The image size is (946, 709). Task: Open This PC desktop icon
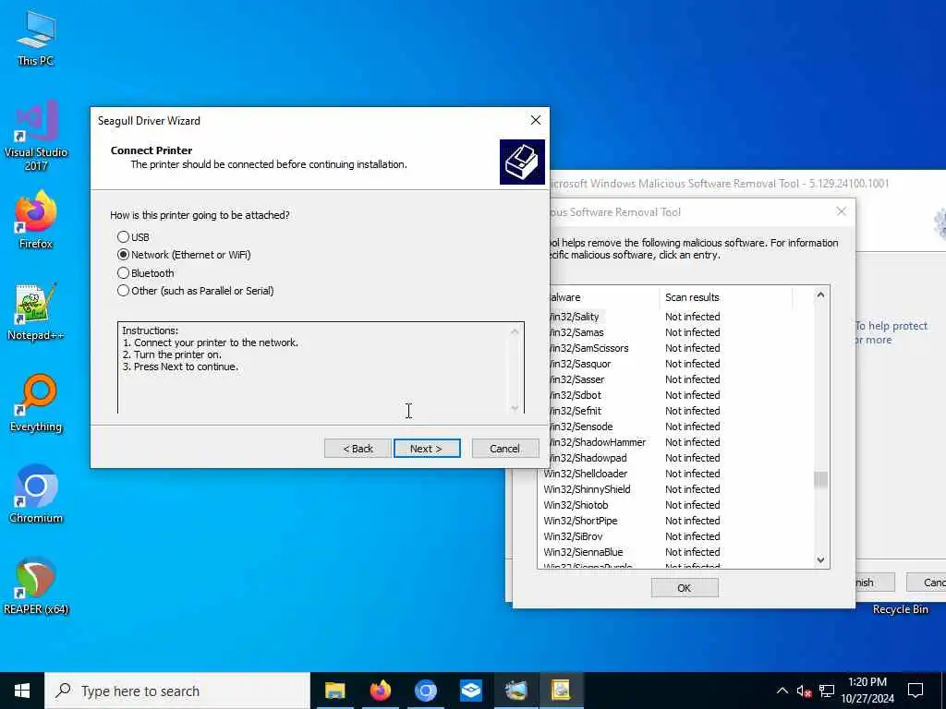pos(36,37)
